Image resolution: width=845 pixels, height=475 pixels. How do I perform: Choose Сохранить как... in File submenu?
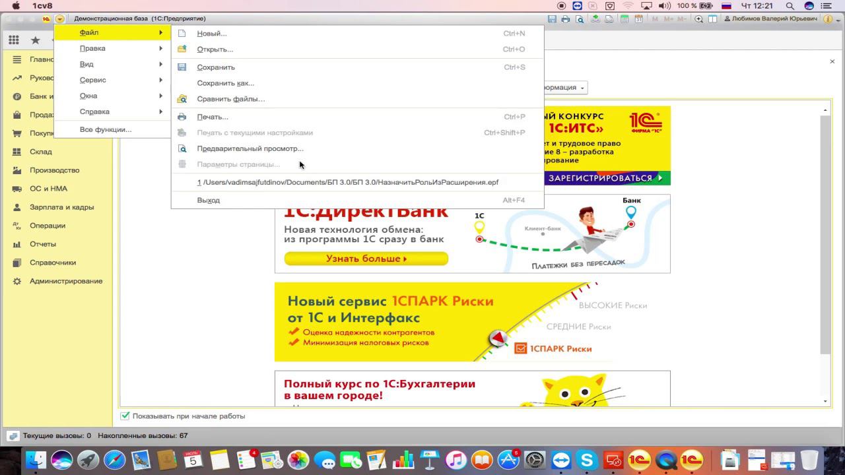(357, 83)
